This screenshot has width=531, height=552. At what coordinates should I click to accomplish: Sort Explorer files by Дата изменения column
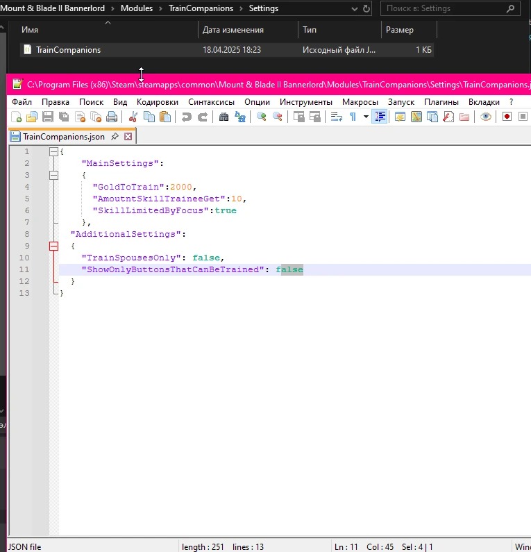click(233, 30)
